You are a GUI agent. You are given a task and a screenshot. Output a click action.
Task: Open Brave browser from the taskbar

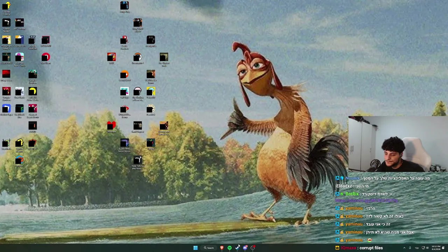tap(222, 248)
